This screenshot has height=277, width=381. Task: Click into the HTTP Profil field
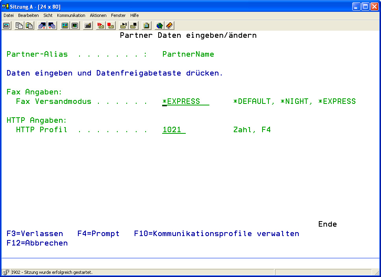pyautogui.click(x=174, y=130)
